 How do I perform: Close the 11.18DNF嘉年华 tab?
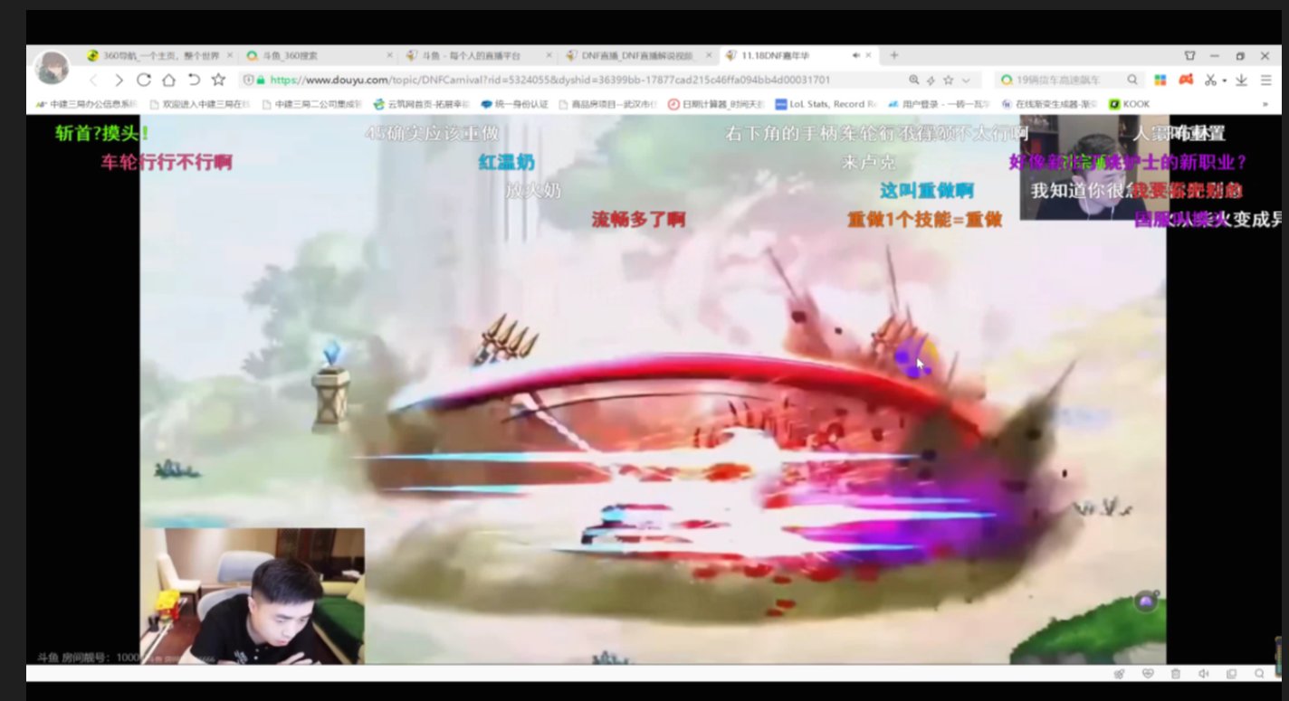[x=869, y=55]
